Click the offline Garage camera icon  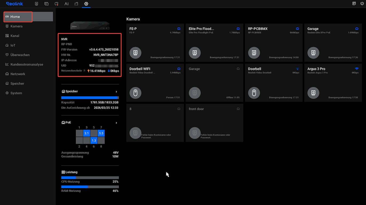point(195,93)
